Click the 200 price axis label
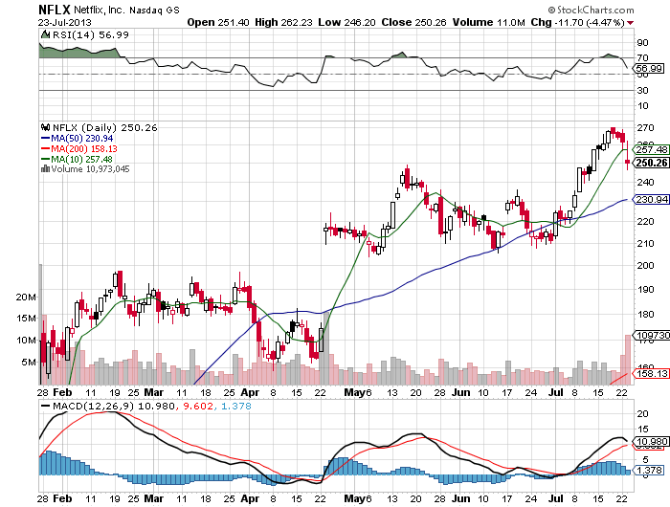The image size is (670, 507). (645, 265)
